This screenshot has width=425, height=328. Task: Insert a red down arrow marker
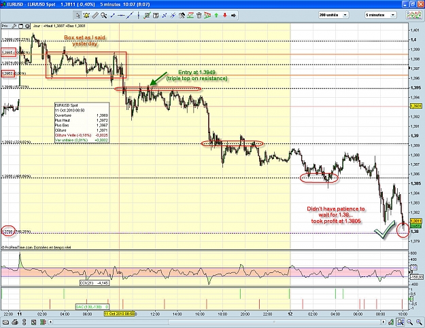[x=225, y=16]
